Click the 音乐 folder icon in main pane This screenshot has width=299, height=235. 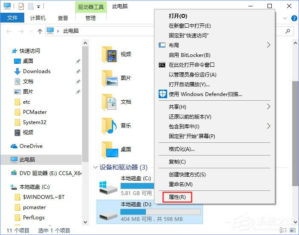pos(109,126)
